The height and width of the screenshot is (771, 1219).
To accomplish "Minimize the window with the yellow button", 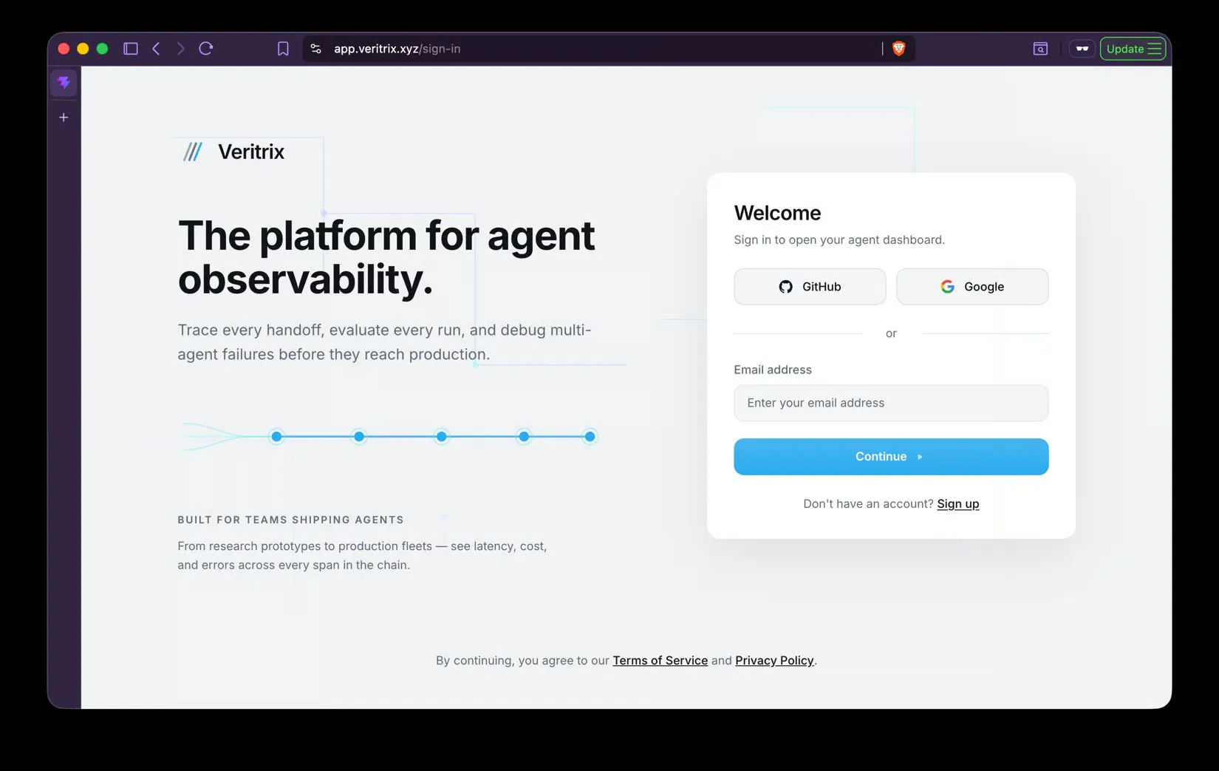I will pyautogui.click(x=83, y=49).
